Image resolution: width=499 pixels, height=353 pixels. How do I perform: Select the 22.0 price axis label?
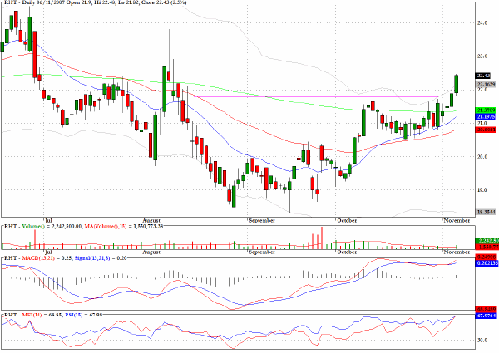tap(482, 90)
